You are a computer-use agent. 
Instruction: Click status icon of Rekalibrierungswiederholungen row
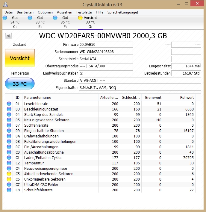[x=9, y=141]
